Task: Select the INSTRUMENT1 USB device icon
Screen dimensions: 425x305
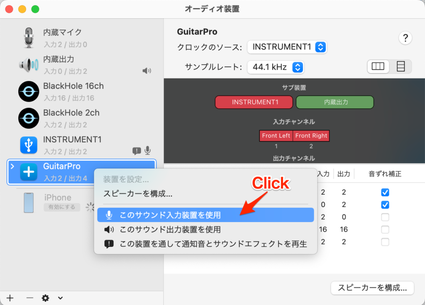Action: (29, 145)
